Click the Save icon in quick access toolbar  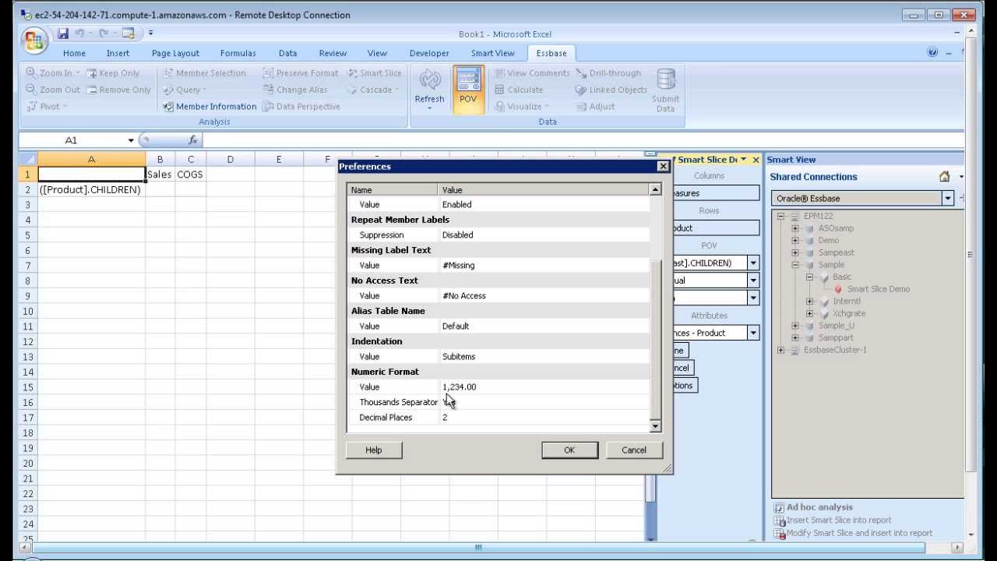[63, 34]
